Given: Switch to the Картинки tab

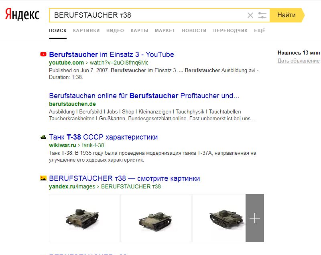Looking at the screenshot, I should coord(86,30).
